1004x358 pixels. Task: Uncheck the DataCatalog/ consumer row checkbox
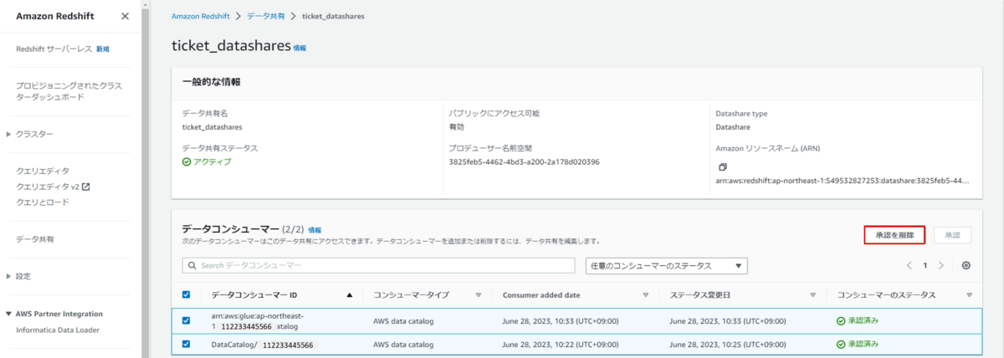click(x=187, y=344)
